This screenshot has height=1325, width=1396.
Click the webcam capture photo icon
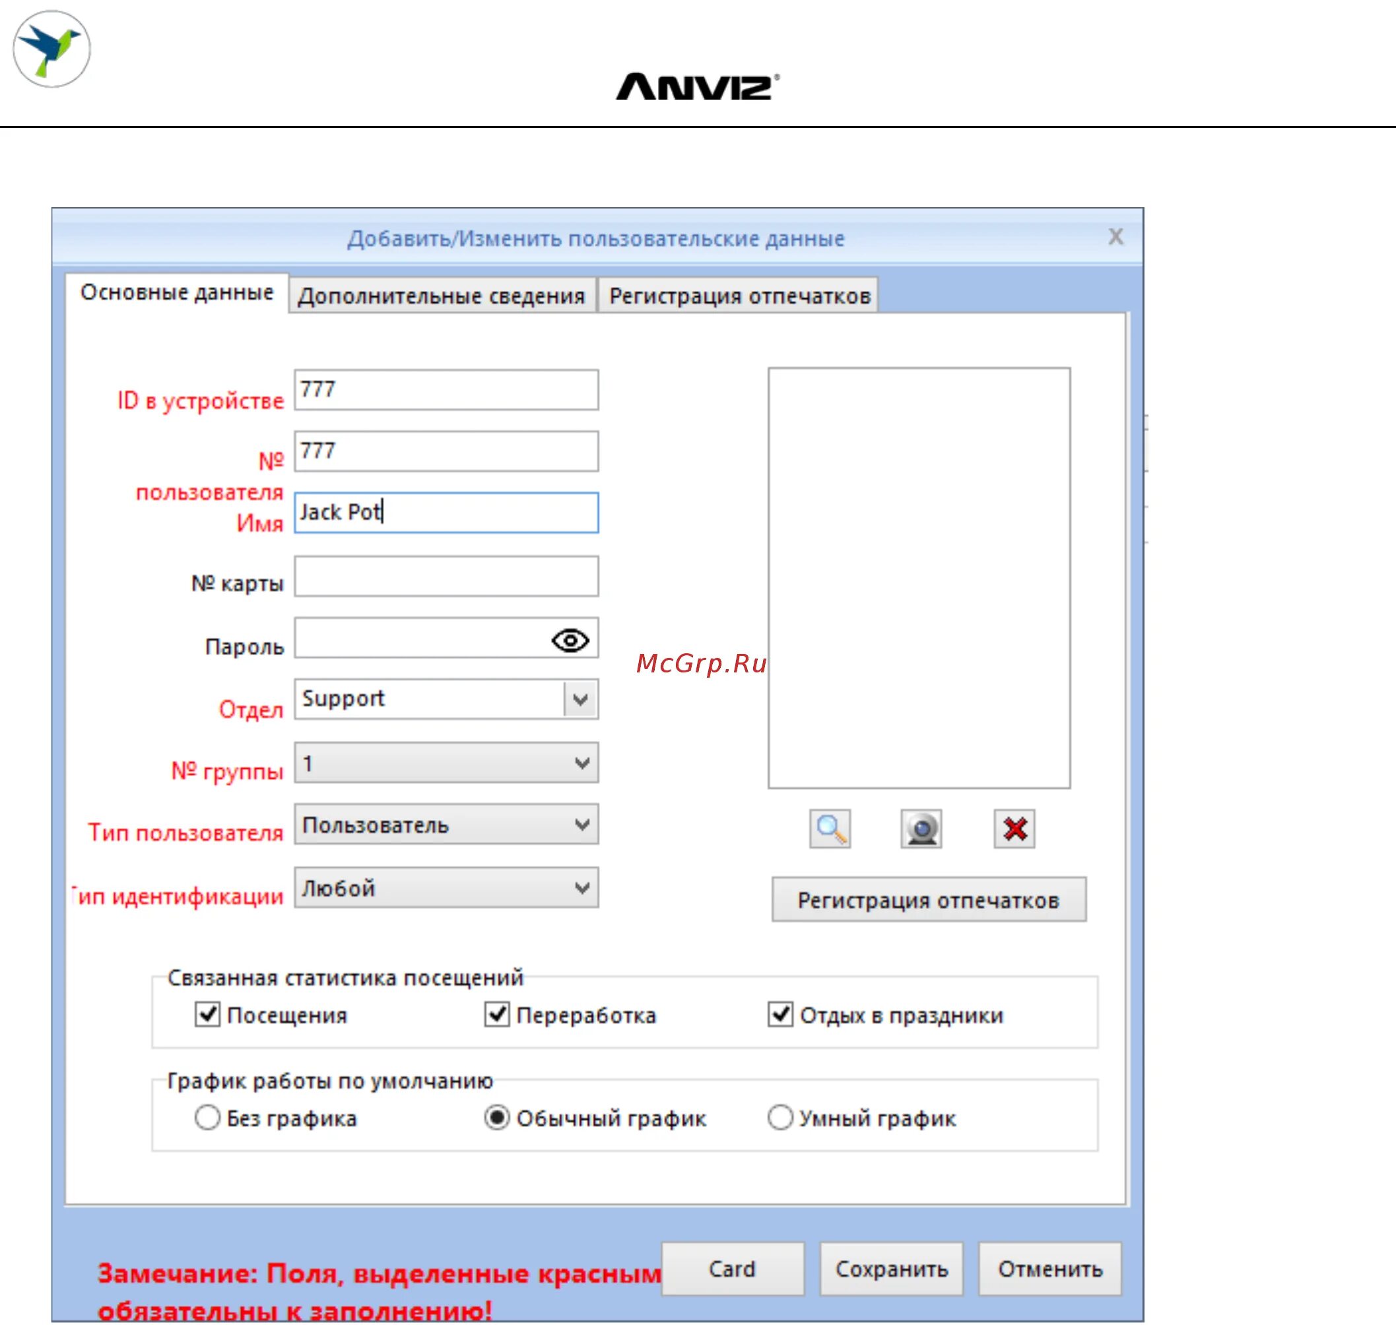pos(921,829)
